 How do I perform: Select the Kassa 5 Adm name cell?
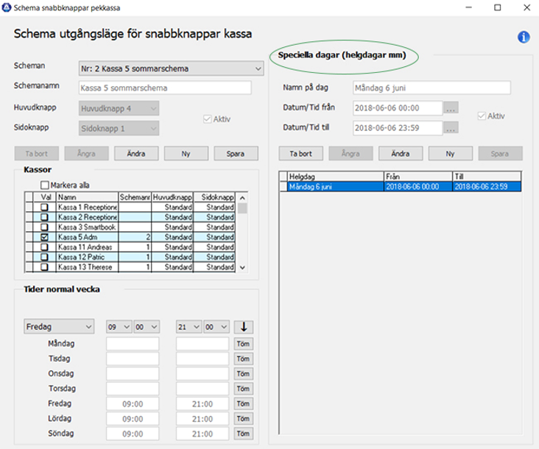[88, 237]
